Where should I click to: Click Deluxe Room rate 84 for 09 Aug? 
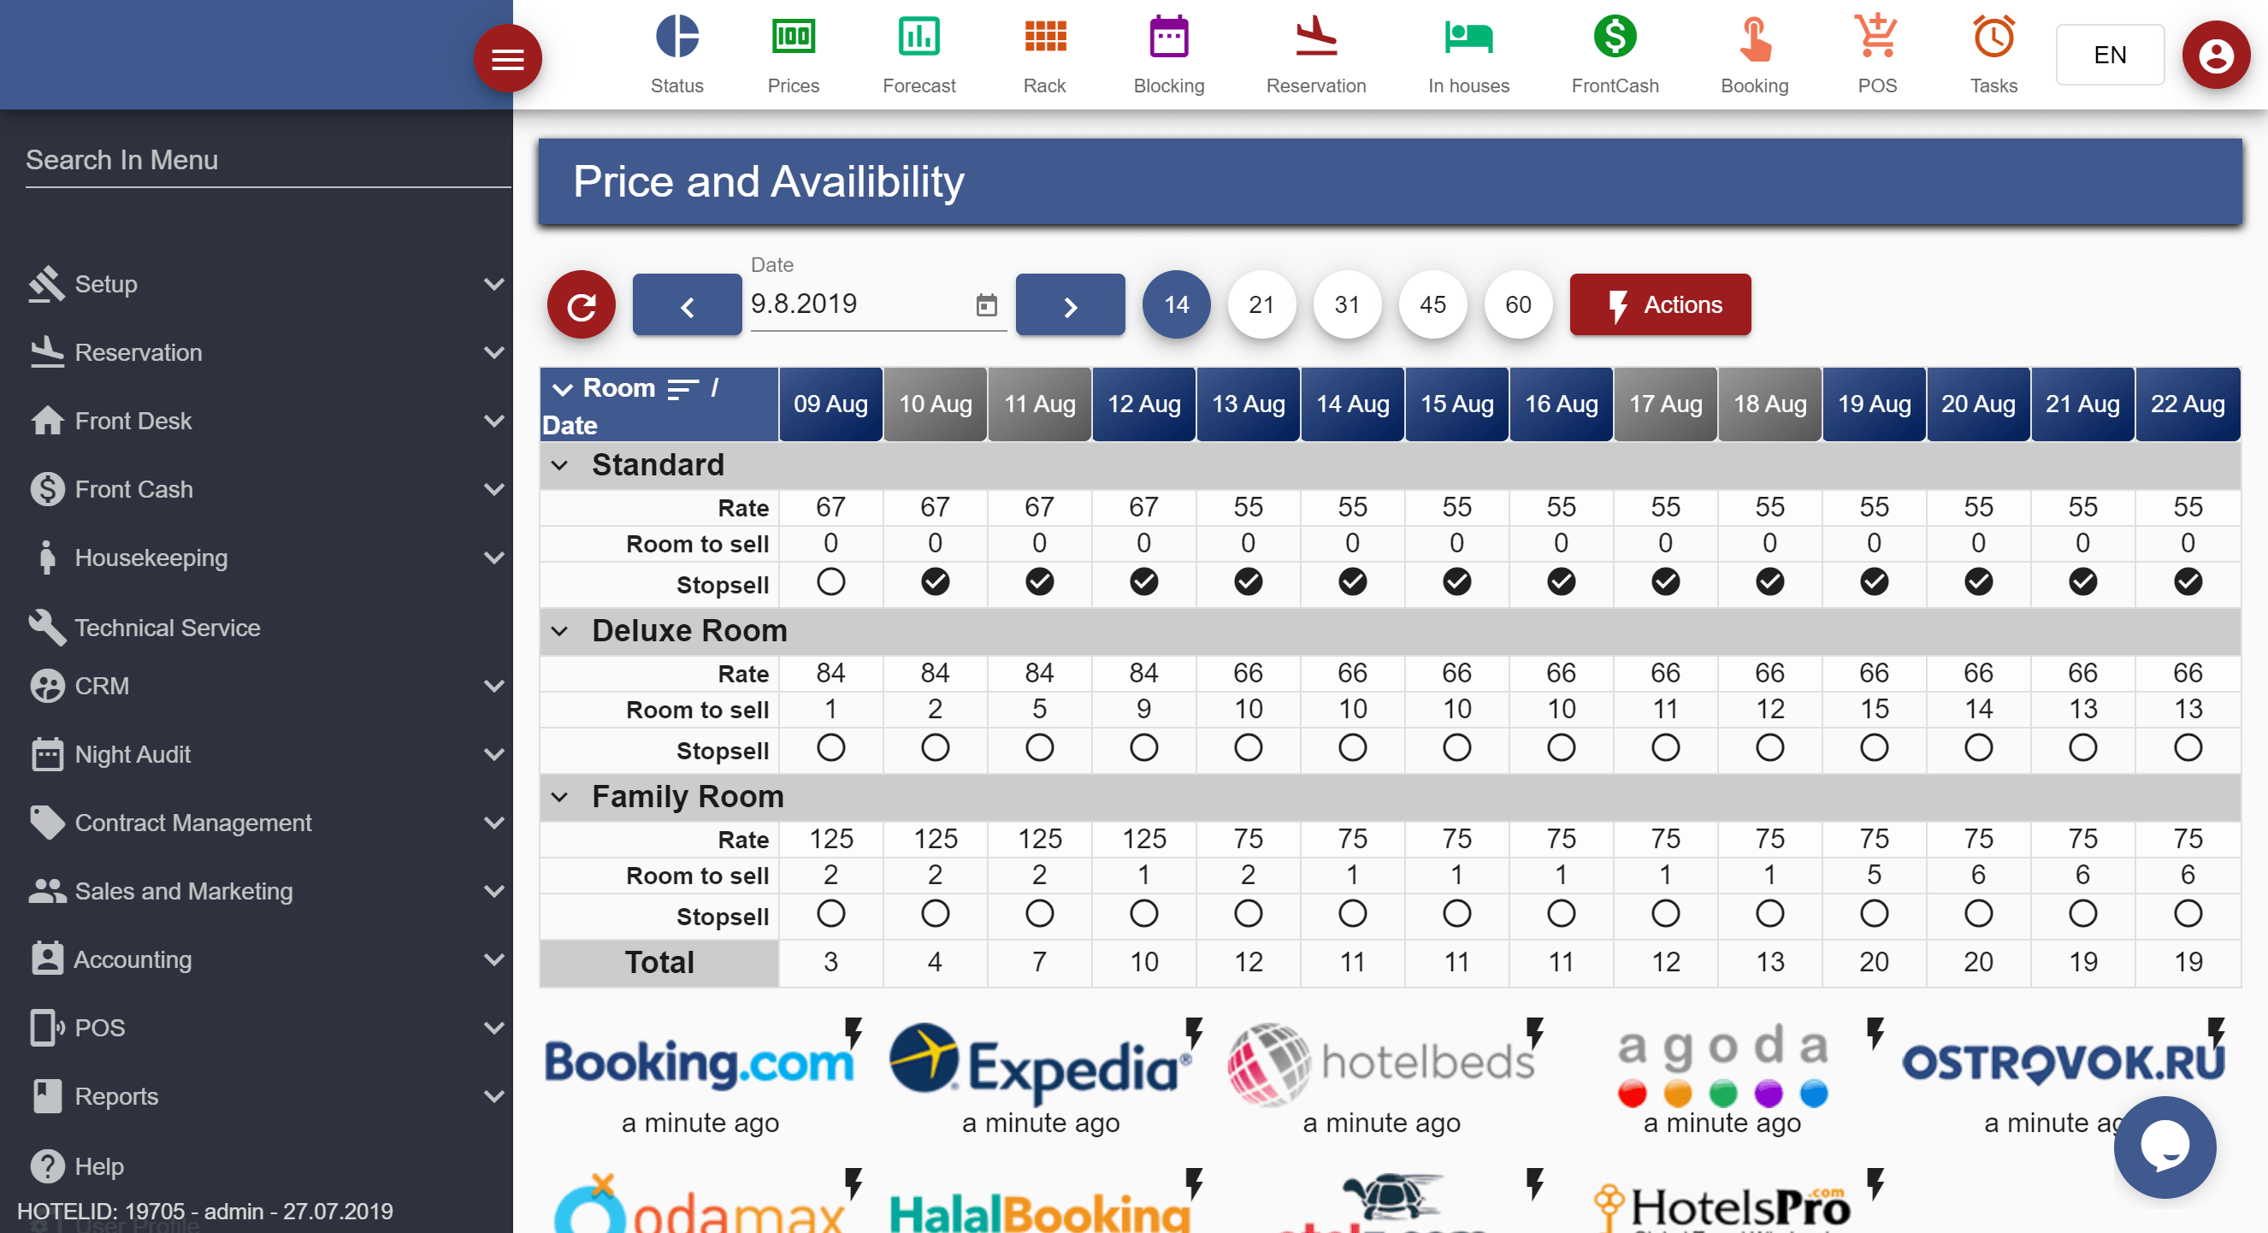(830, 673)
